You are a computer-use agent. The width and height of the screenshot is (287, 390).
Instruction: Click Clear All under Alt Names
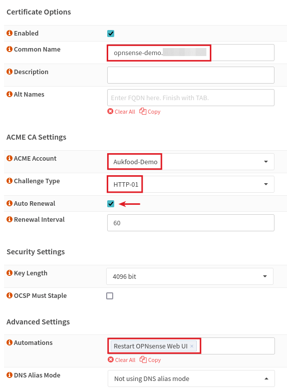coord(121,112)
